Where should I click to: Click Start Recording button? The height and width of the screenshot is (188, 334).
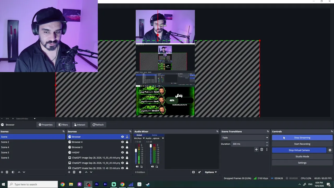coord(302,144)
